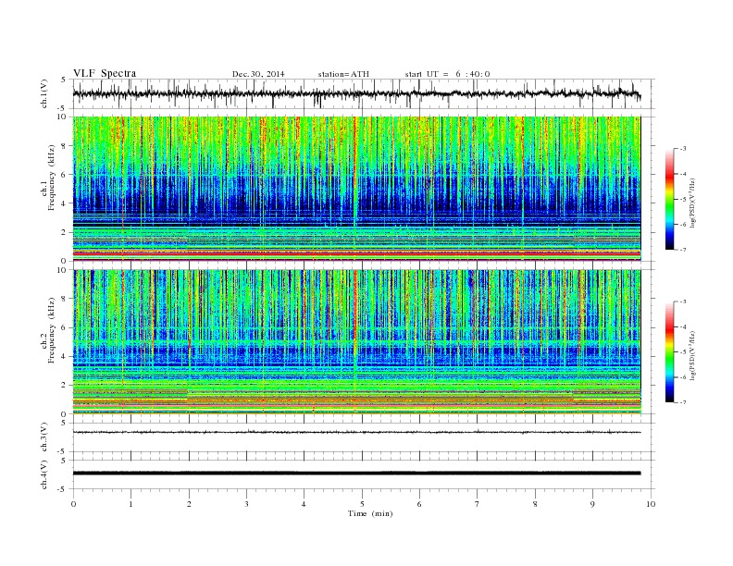Click time axis tick label "1"
The width and height of the screenshot is (733, 566).
click(x=130, y=504)
